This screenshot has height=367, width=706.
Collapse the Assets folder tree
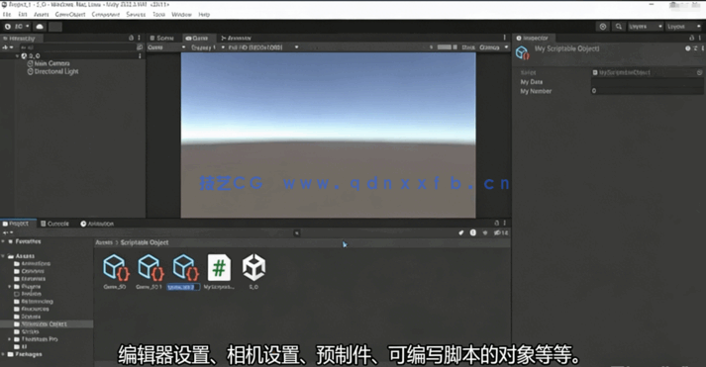coord(4,256)
